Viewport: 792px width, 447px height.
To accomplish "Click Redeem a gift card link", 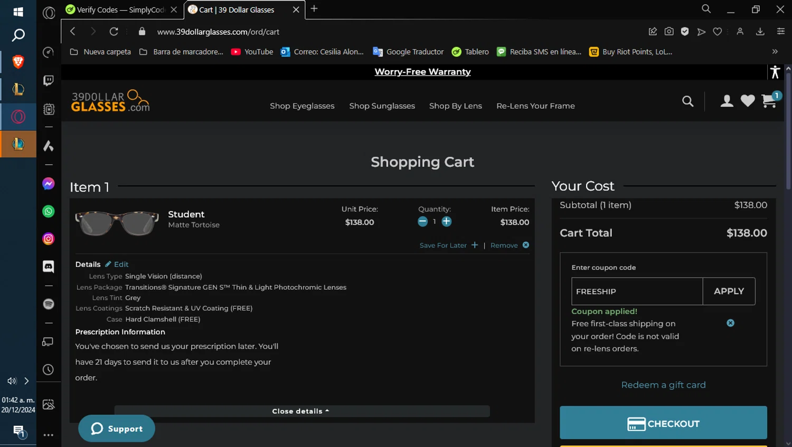I will [x=663, y=385].
